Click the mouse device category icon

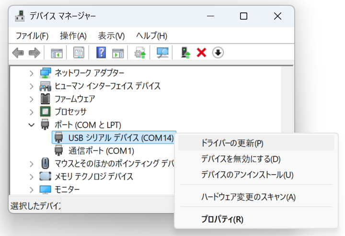tap(46, 163)
